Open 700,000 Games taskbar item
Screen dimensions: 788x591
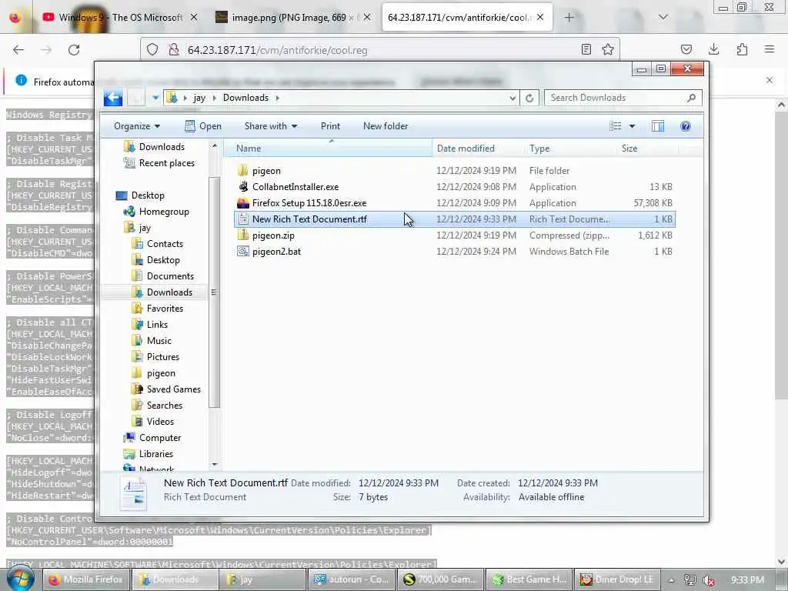440,579
